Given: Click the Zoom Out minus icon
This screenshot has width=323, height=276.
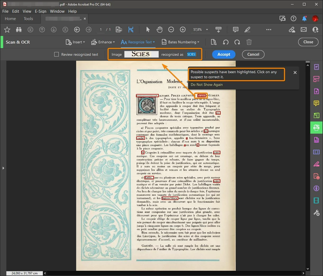Looking at the screenshot, I should [171, 30].
